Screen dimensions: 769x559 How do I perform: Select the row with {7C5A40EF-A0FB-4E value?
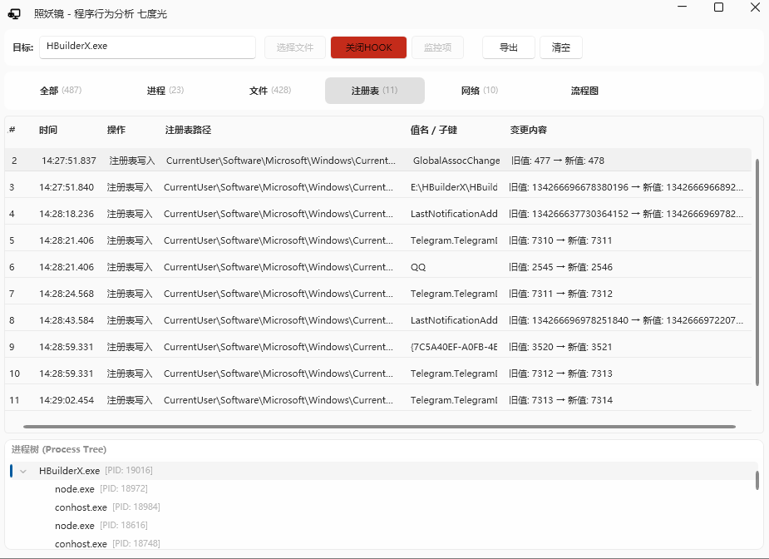378,347
